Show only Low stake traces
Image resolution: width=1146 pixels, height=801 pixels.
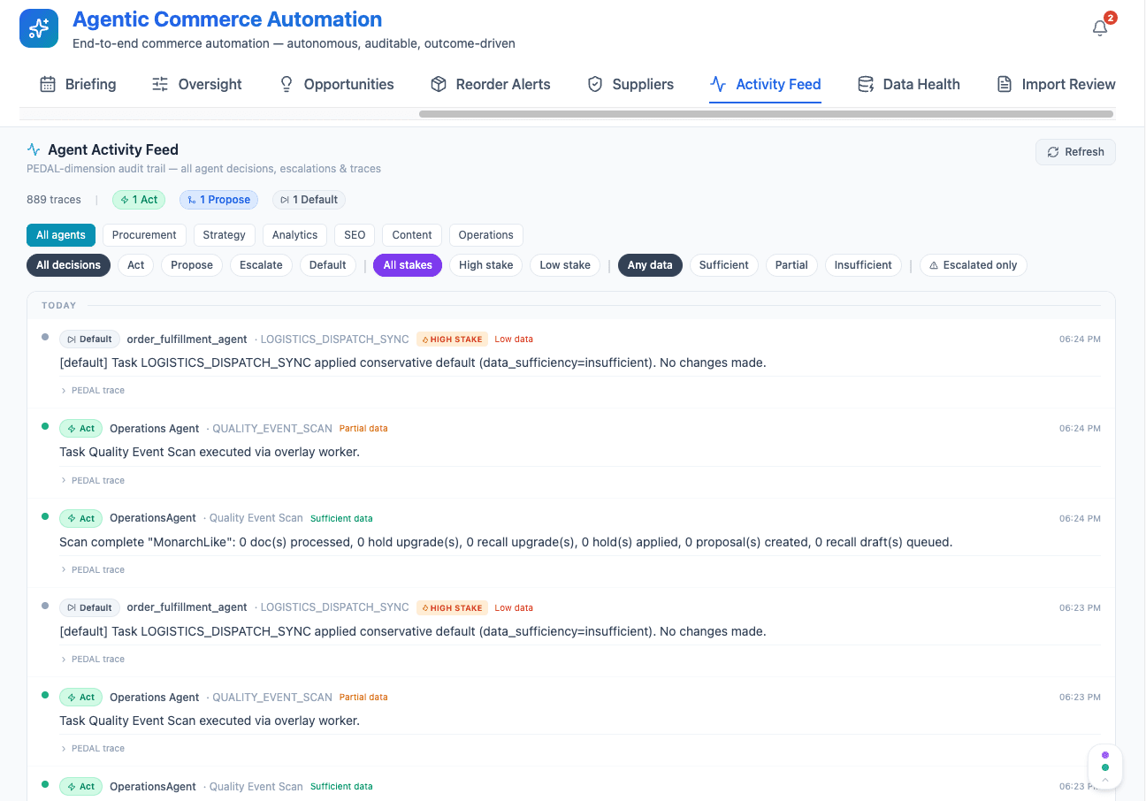click(x=565, y=265)
